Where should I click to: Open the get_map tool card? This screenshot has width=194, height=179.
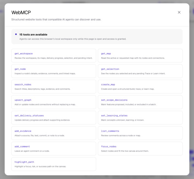(x=140, y=56)
